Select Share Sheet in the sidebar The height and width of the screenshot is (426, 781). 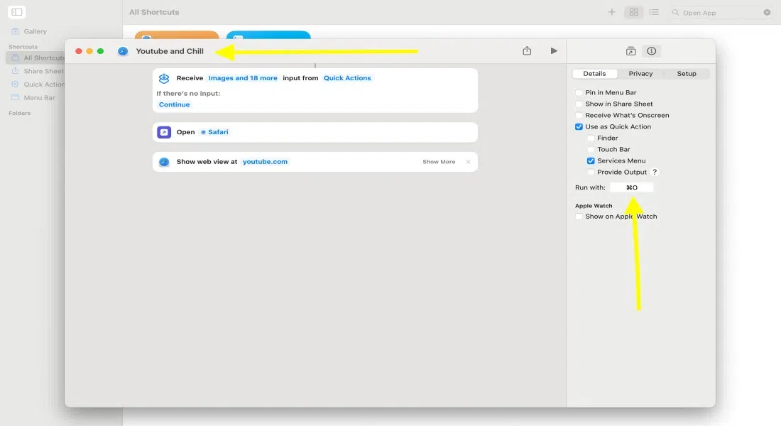(37, 71)
